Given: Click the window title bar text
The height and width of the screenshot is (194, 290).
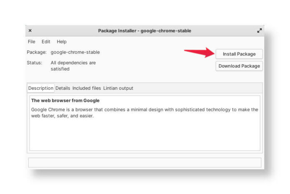Looking at the screenshot, I should [x=145, y=31].
